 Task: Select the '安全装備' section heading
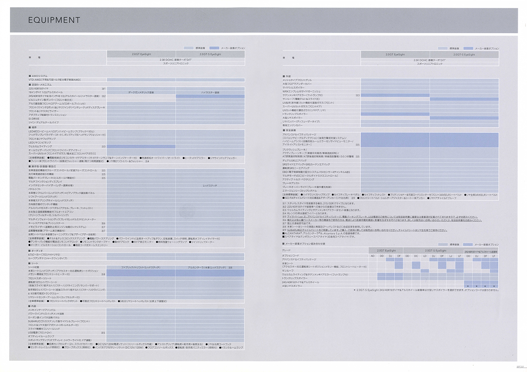coord(289,130)
